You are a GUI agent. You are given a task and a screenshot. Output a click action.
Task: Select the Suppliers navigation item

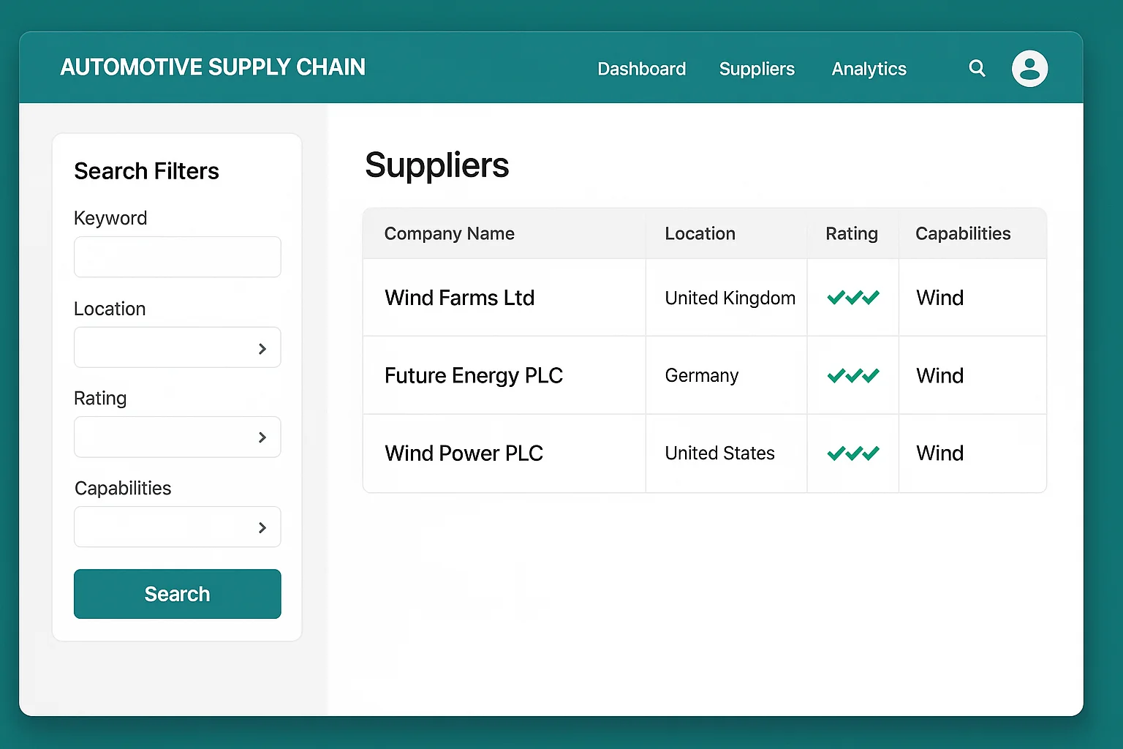[757, 68]
